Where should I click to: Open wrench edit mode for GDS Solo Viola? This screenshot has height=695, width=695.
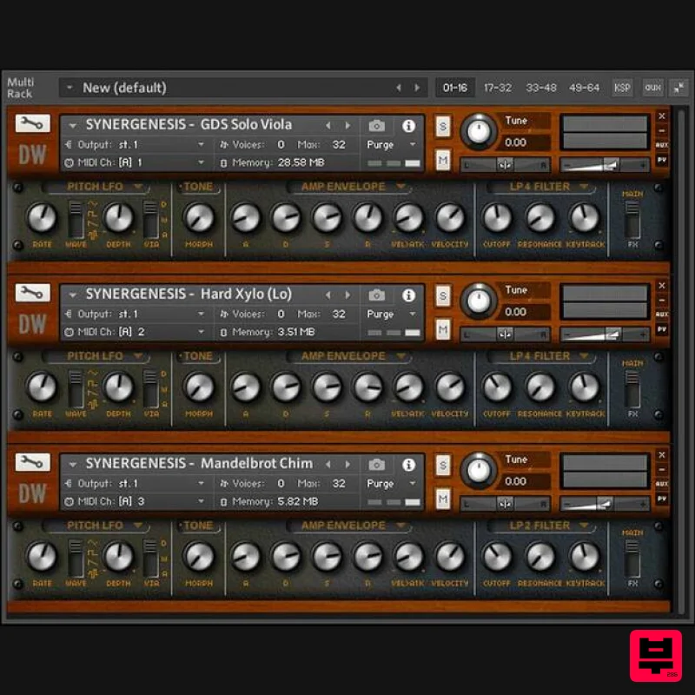pos(32,123)
